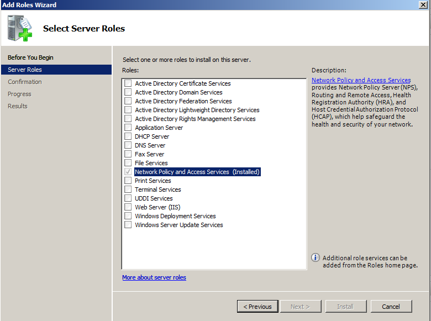
Task: Tick the DNS Server checkbox
Action: (x=128, y=145)
